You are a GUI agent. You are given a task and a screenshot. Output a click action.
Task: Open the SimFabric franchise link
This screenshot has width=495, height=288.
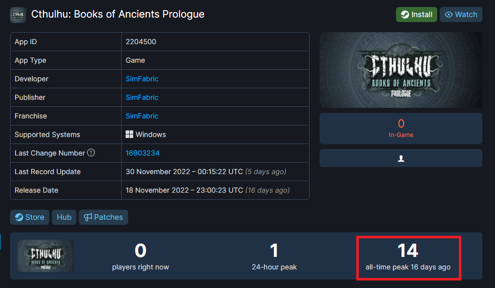pos(142,116)
